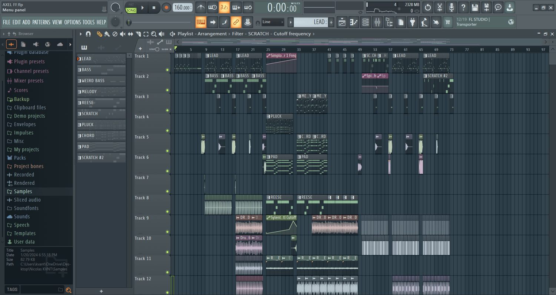The width and height of the screenshot is (556, 295).
Task: Open the shopping cart content library
Action: (x=448, y=22)
